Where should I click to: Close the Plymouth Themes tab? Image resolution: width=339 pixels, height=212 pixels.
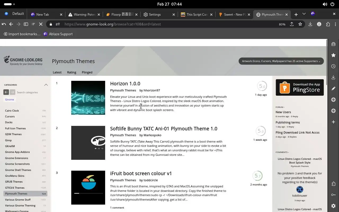(x=287, y=15)
